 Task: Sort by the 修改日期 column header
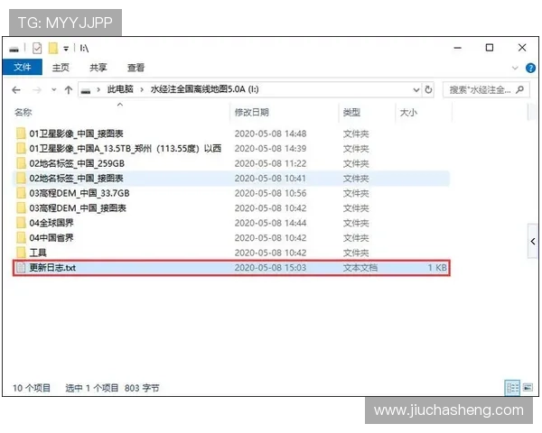pos(252,112)
